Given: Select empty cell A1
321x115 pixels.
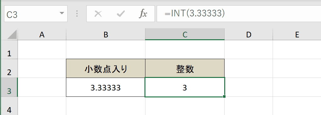Looking at the screenshot, I should pyautogui.click(x=42, y=50).
